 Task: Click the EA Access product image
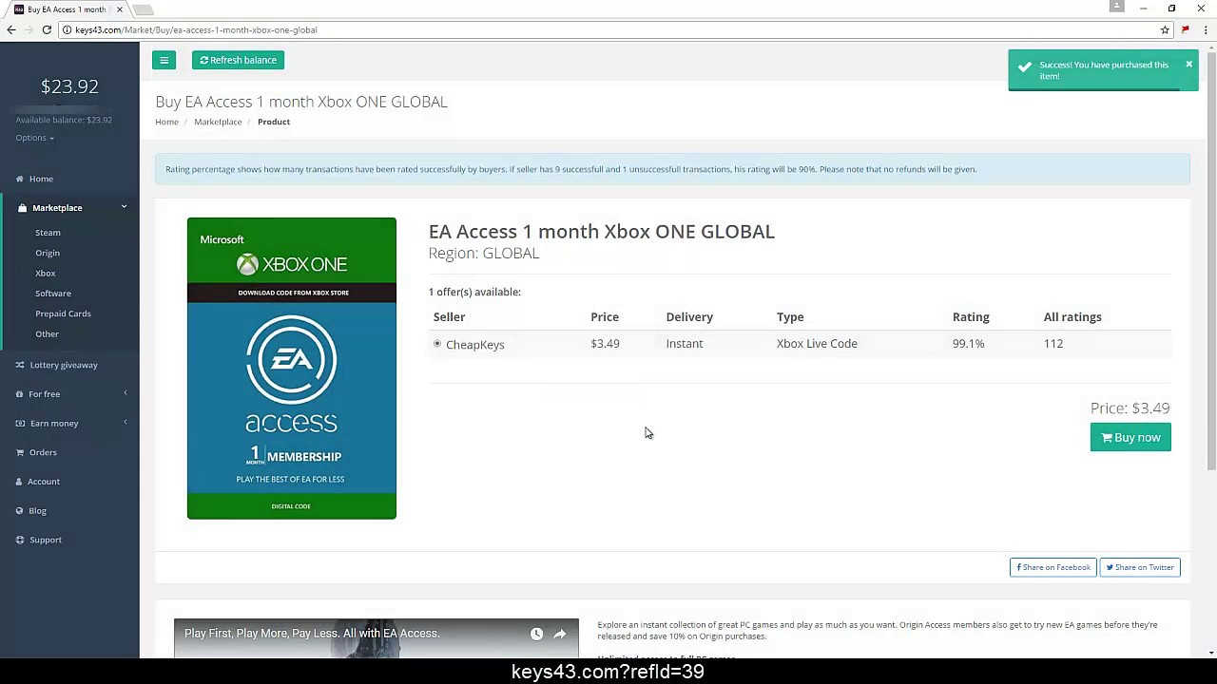(x=292, y=369)
